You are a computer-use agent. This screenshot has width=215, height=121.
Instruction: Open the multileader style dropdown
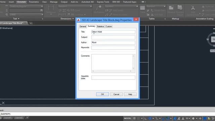point(137,6)
